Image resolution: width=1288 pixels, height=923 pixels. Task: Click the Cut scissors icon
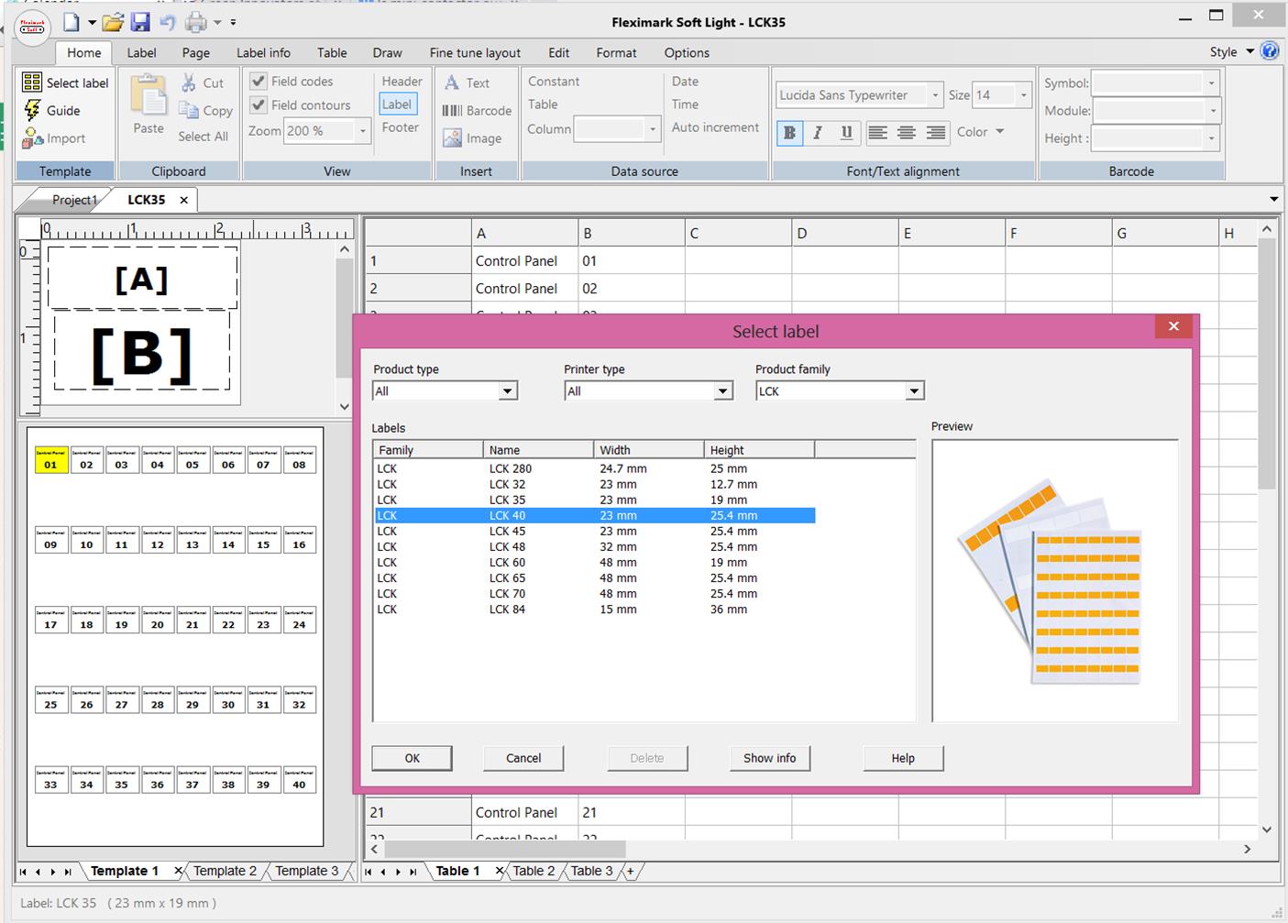point(188,82)
